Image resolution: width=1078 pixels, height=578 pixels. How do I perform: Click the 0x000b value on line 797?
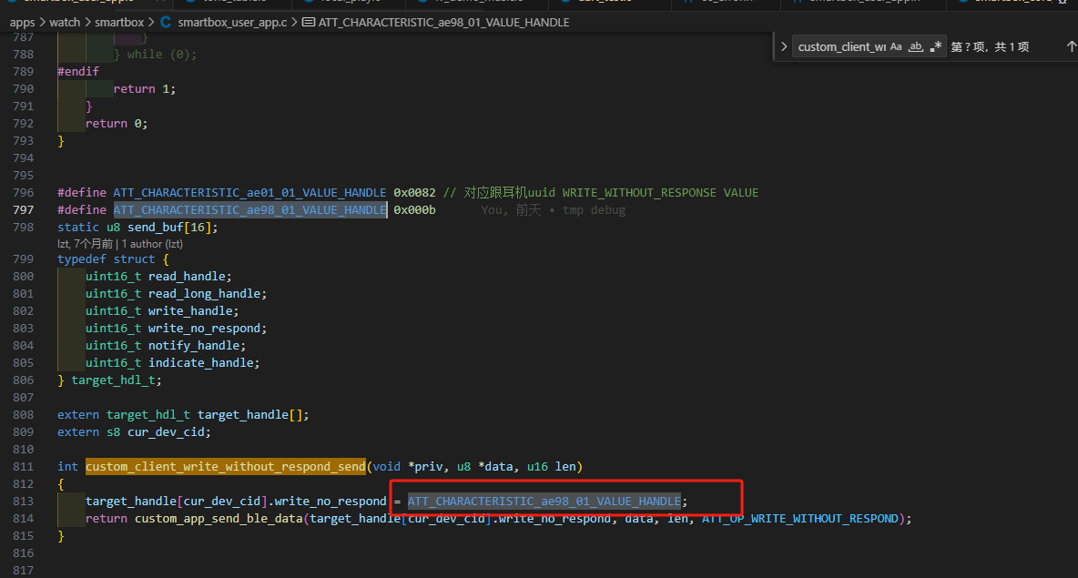coord(414,209)
